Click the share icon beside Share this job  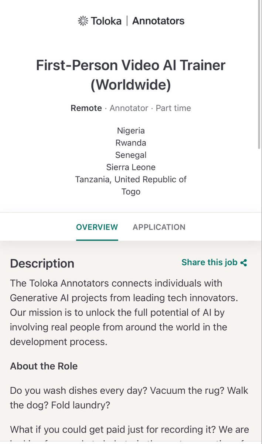[244, 263]
